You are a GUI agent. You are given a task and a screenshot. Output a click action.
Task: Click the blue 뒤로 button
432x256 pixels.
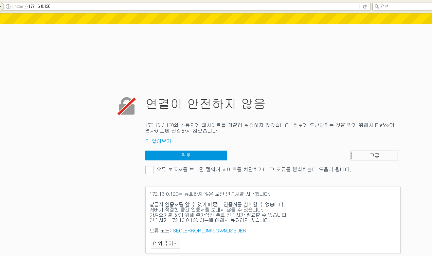(186, 155)
